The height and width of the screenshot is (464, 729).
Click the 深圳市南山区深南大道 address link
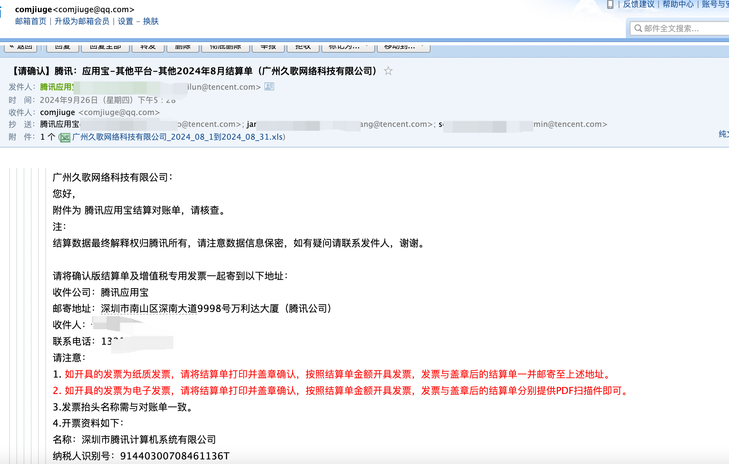coord(149,309)
